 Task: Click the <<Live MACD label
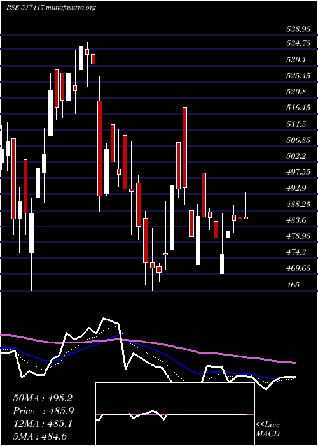point(268,429)
